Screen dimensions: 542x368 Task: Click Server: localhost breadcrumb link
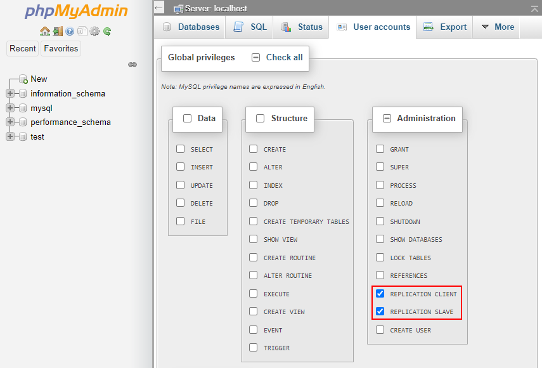pos(216,9)
